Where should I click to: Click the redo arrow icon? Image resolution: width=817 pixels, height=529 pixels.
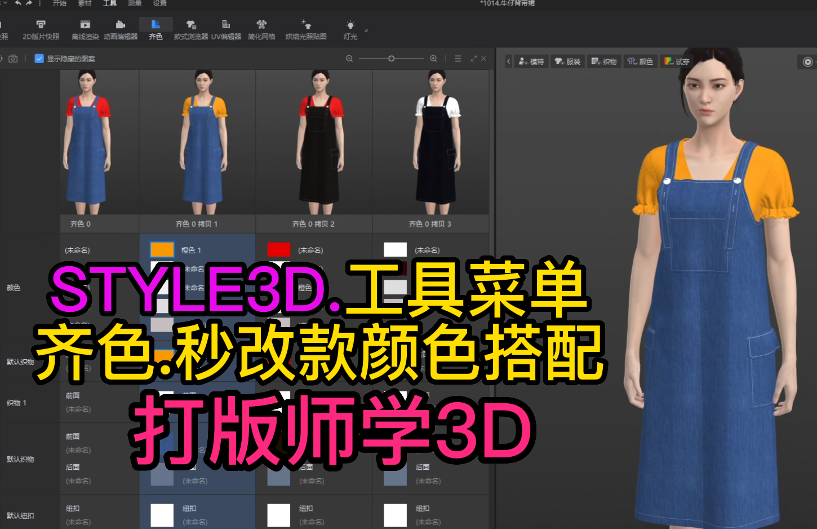[x=29, y=3]
